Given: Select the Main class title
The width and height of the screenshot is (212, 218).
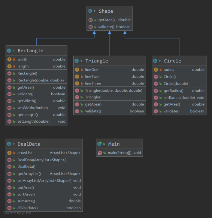Looking at the screenshot, I should (114, 144).
